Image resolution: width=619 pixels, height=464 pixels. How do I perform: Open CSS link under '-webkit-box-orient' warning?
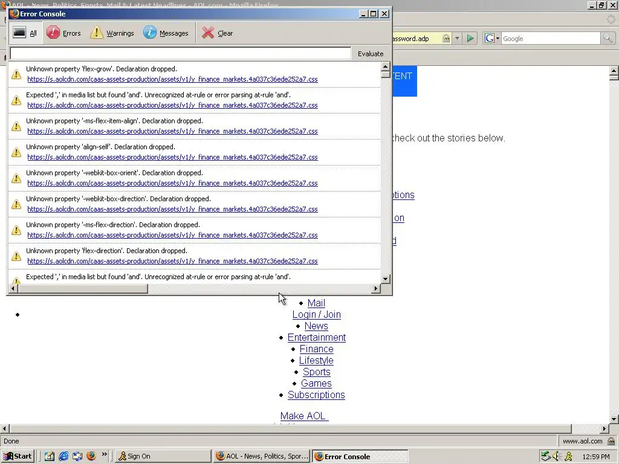click(172, 184)
